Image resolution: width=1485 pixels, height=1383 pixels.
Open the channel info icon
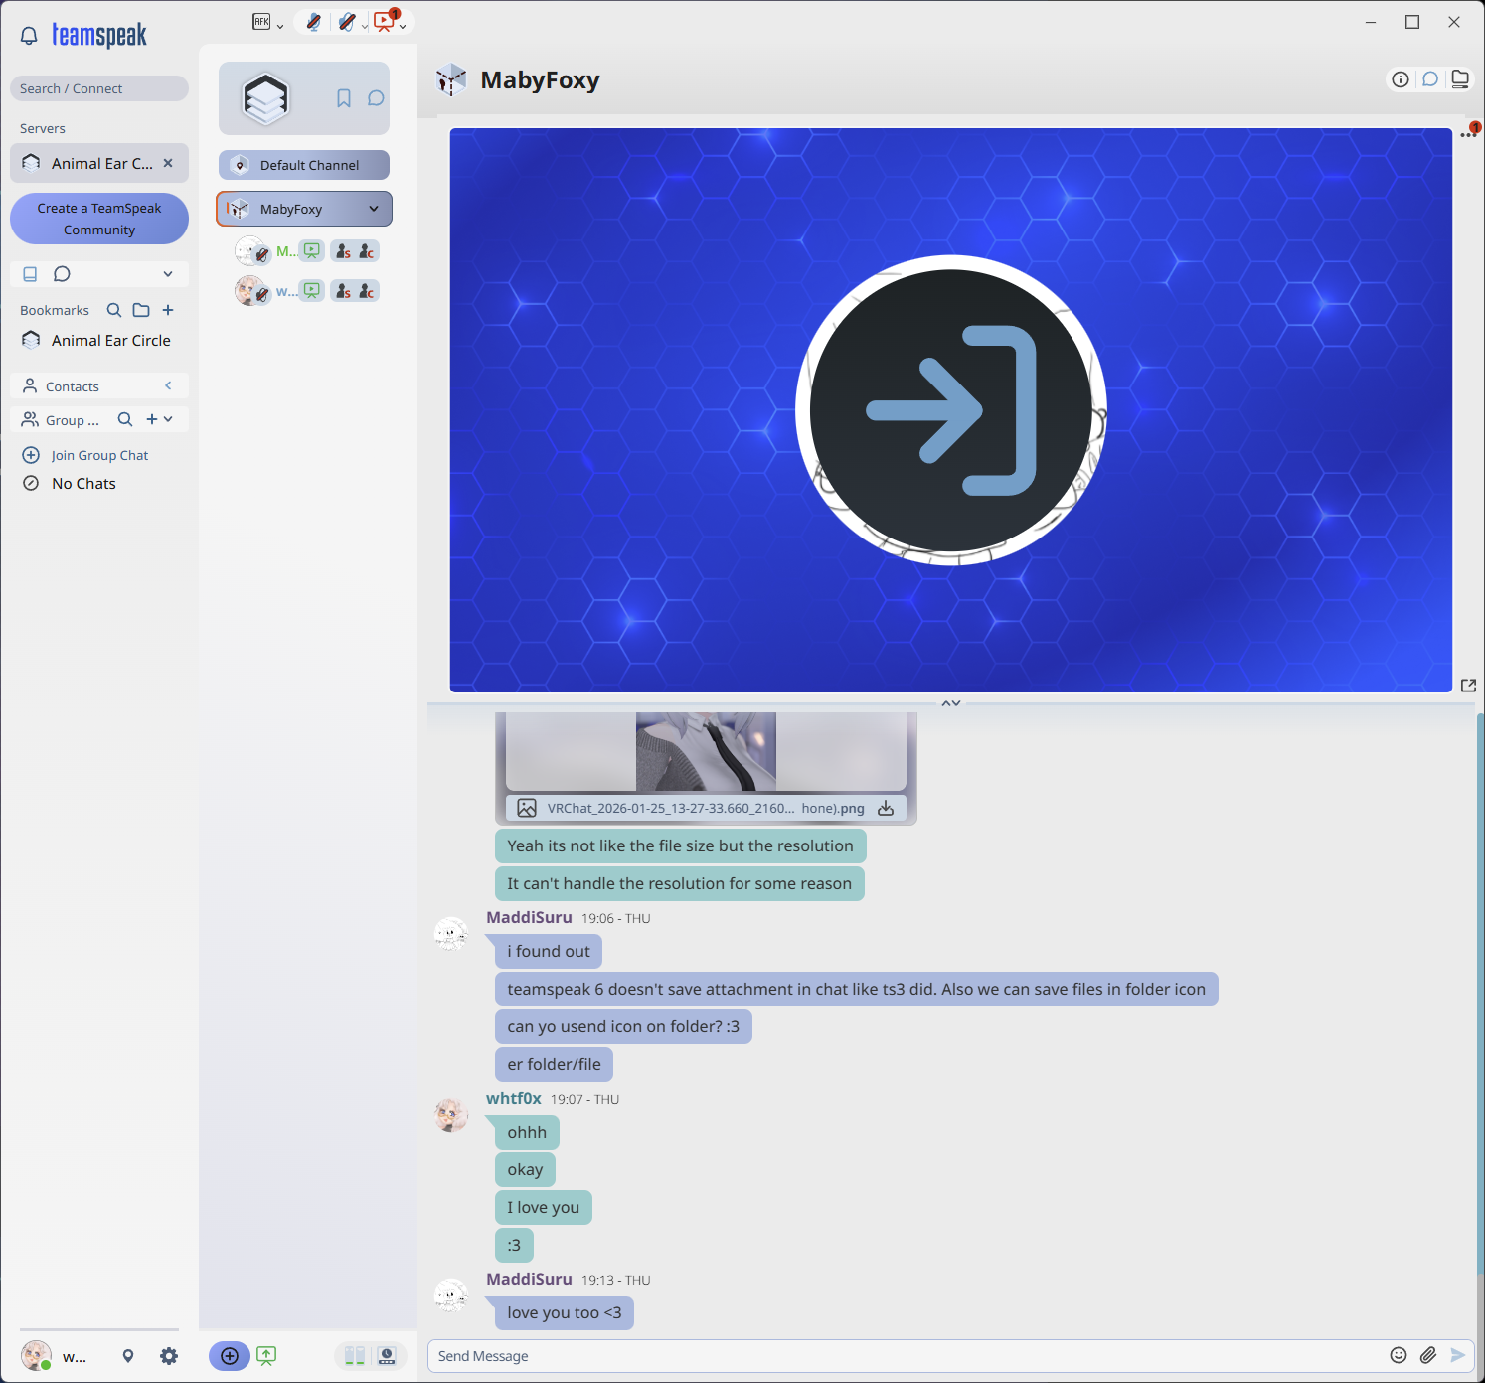pos(1401,79)
